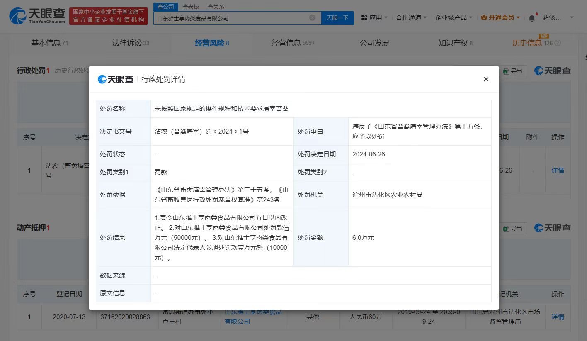Click the crown icon next to 开通会员
The height and width of the screenshot is (341, 587).
click(483, 17)
